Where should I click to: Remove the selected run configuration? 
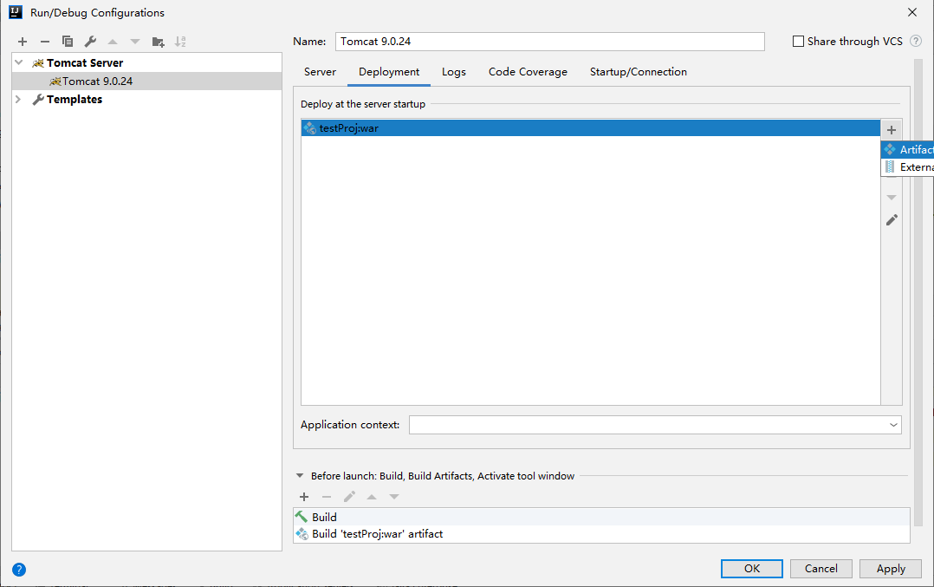pyautogui.click(x=45, y=42)
